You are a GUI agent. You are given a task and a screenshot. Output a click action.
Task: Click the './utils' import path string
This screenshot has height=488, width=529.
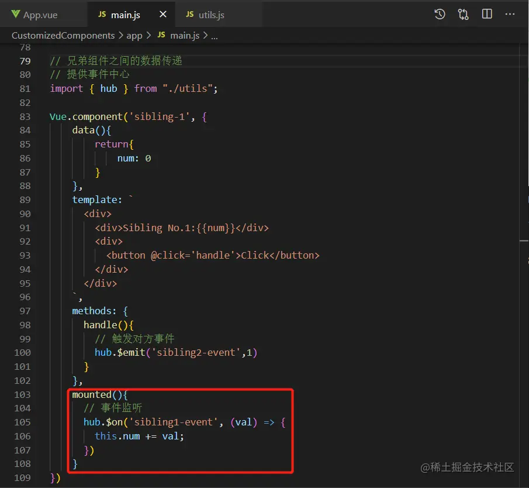click(188, 88)
